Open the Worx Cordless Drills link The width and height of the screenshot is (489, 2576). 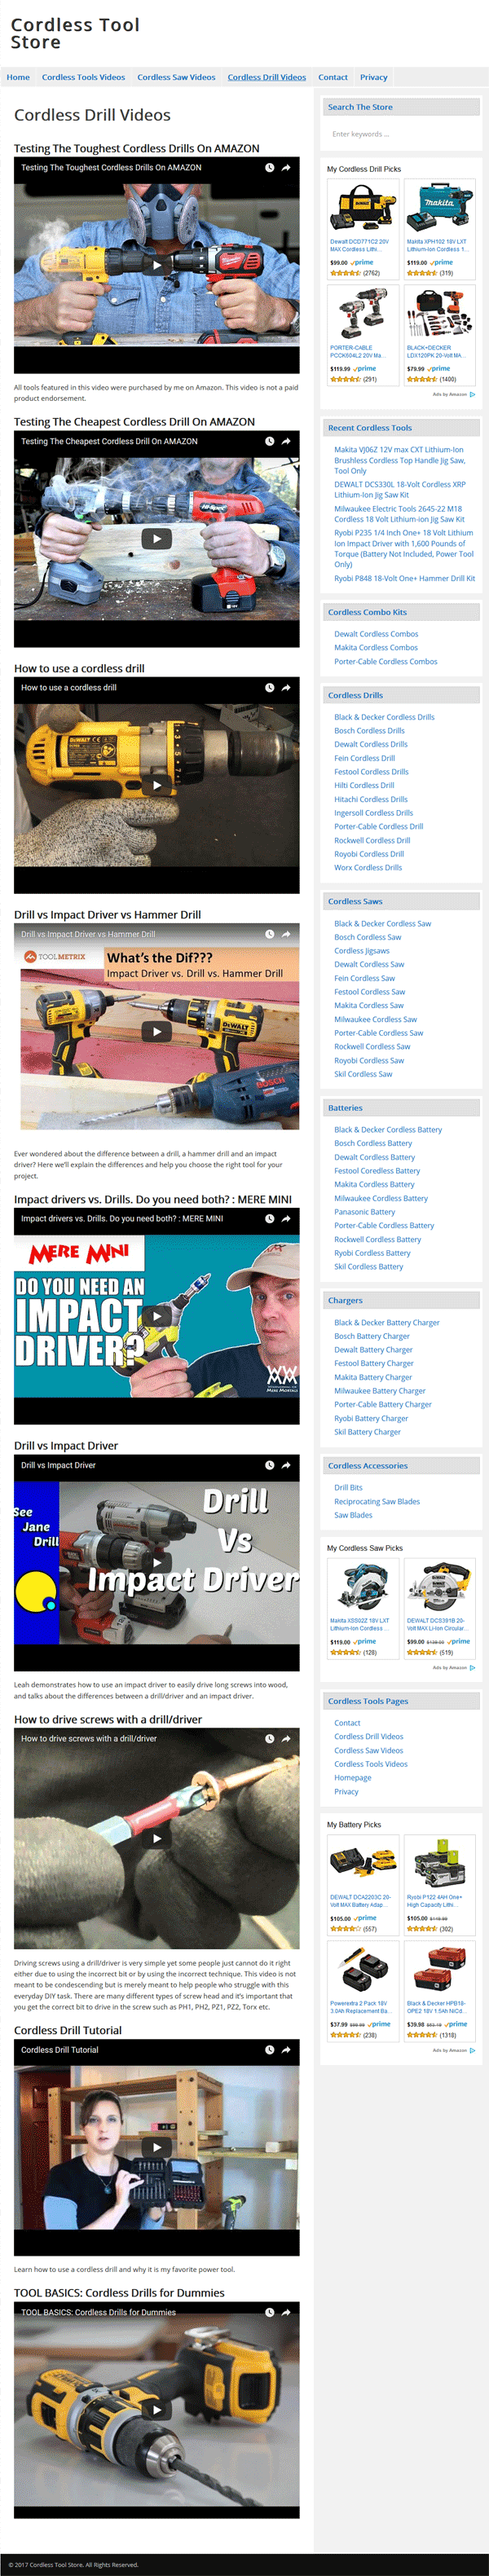(x=368, y=867)
